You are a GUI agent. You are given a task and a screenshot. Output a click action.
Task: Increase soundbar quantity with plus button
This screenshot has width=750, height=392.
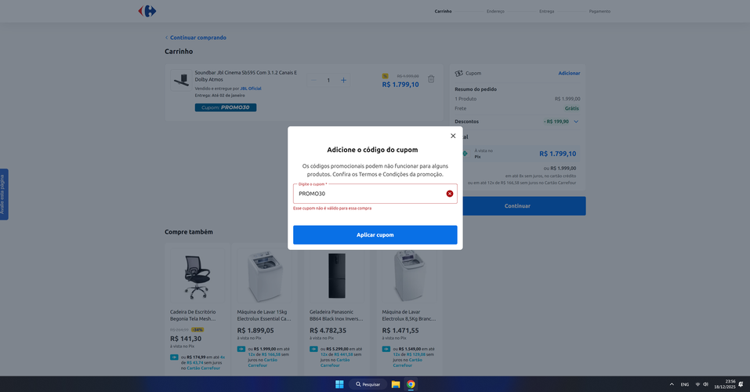point(343,80)
